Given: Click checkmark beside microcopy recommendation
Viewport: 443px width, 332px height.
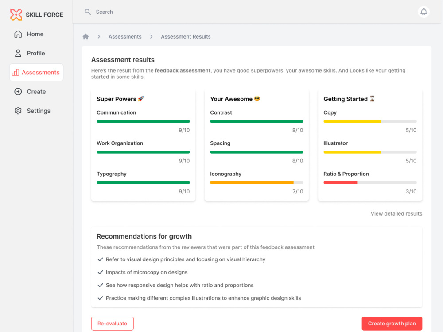Looking at the screenshot, I should point(100,272).
